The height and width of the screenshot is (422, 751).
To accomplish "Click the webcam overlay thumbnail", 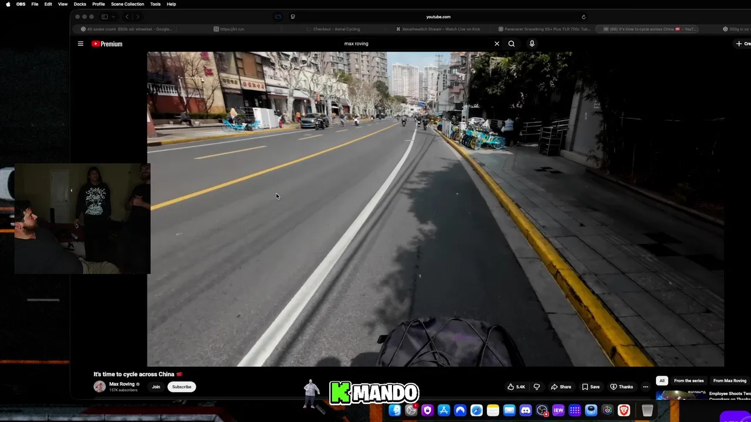I will pyautogui.click(x=82, y=219).
